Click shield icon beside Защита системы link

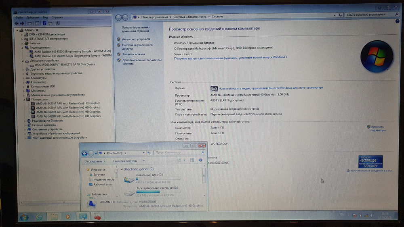tap(119, 54)
